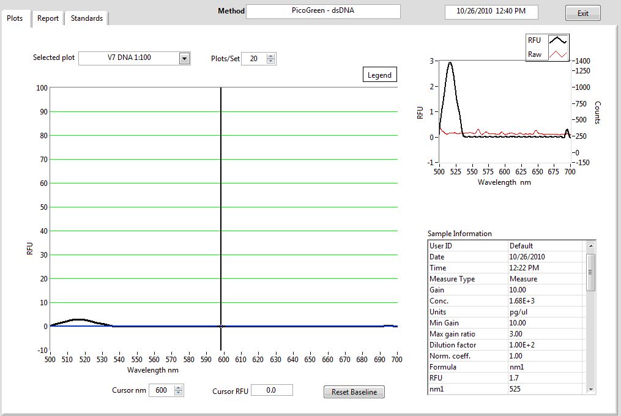Screen dimensions: 621x416
Task: Open the Report tab
Action: [48, 18]
